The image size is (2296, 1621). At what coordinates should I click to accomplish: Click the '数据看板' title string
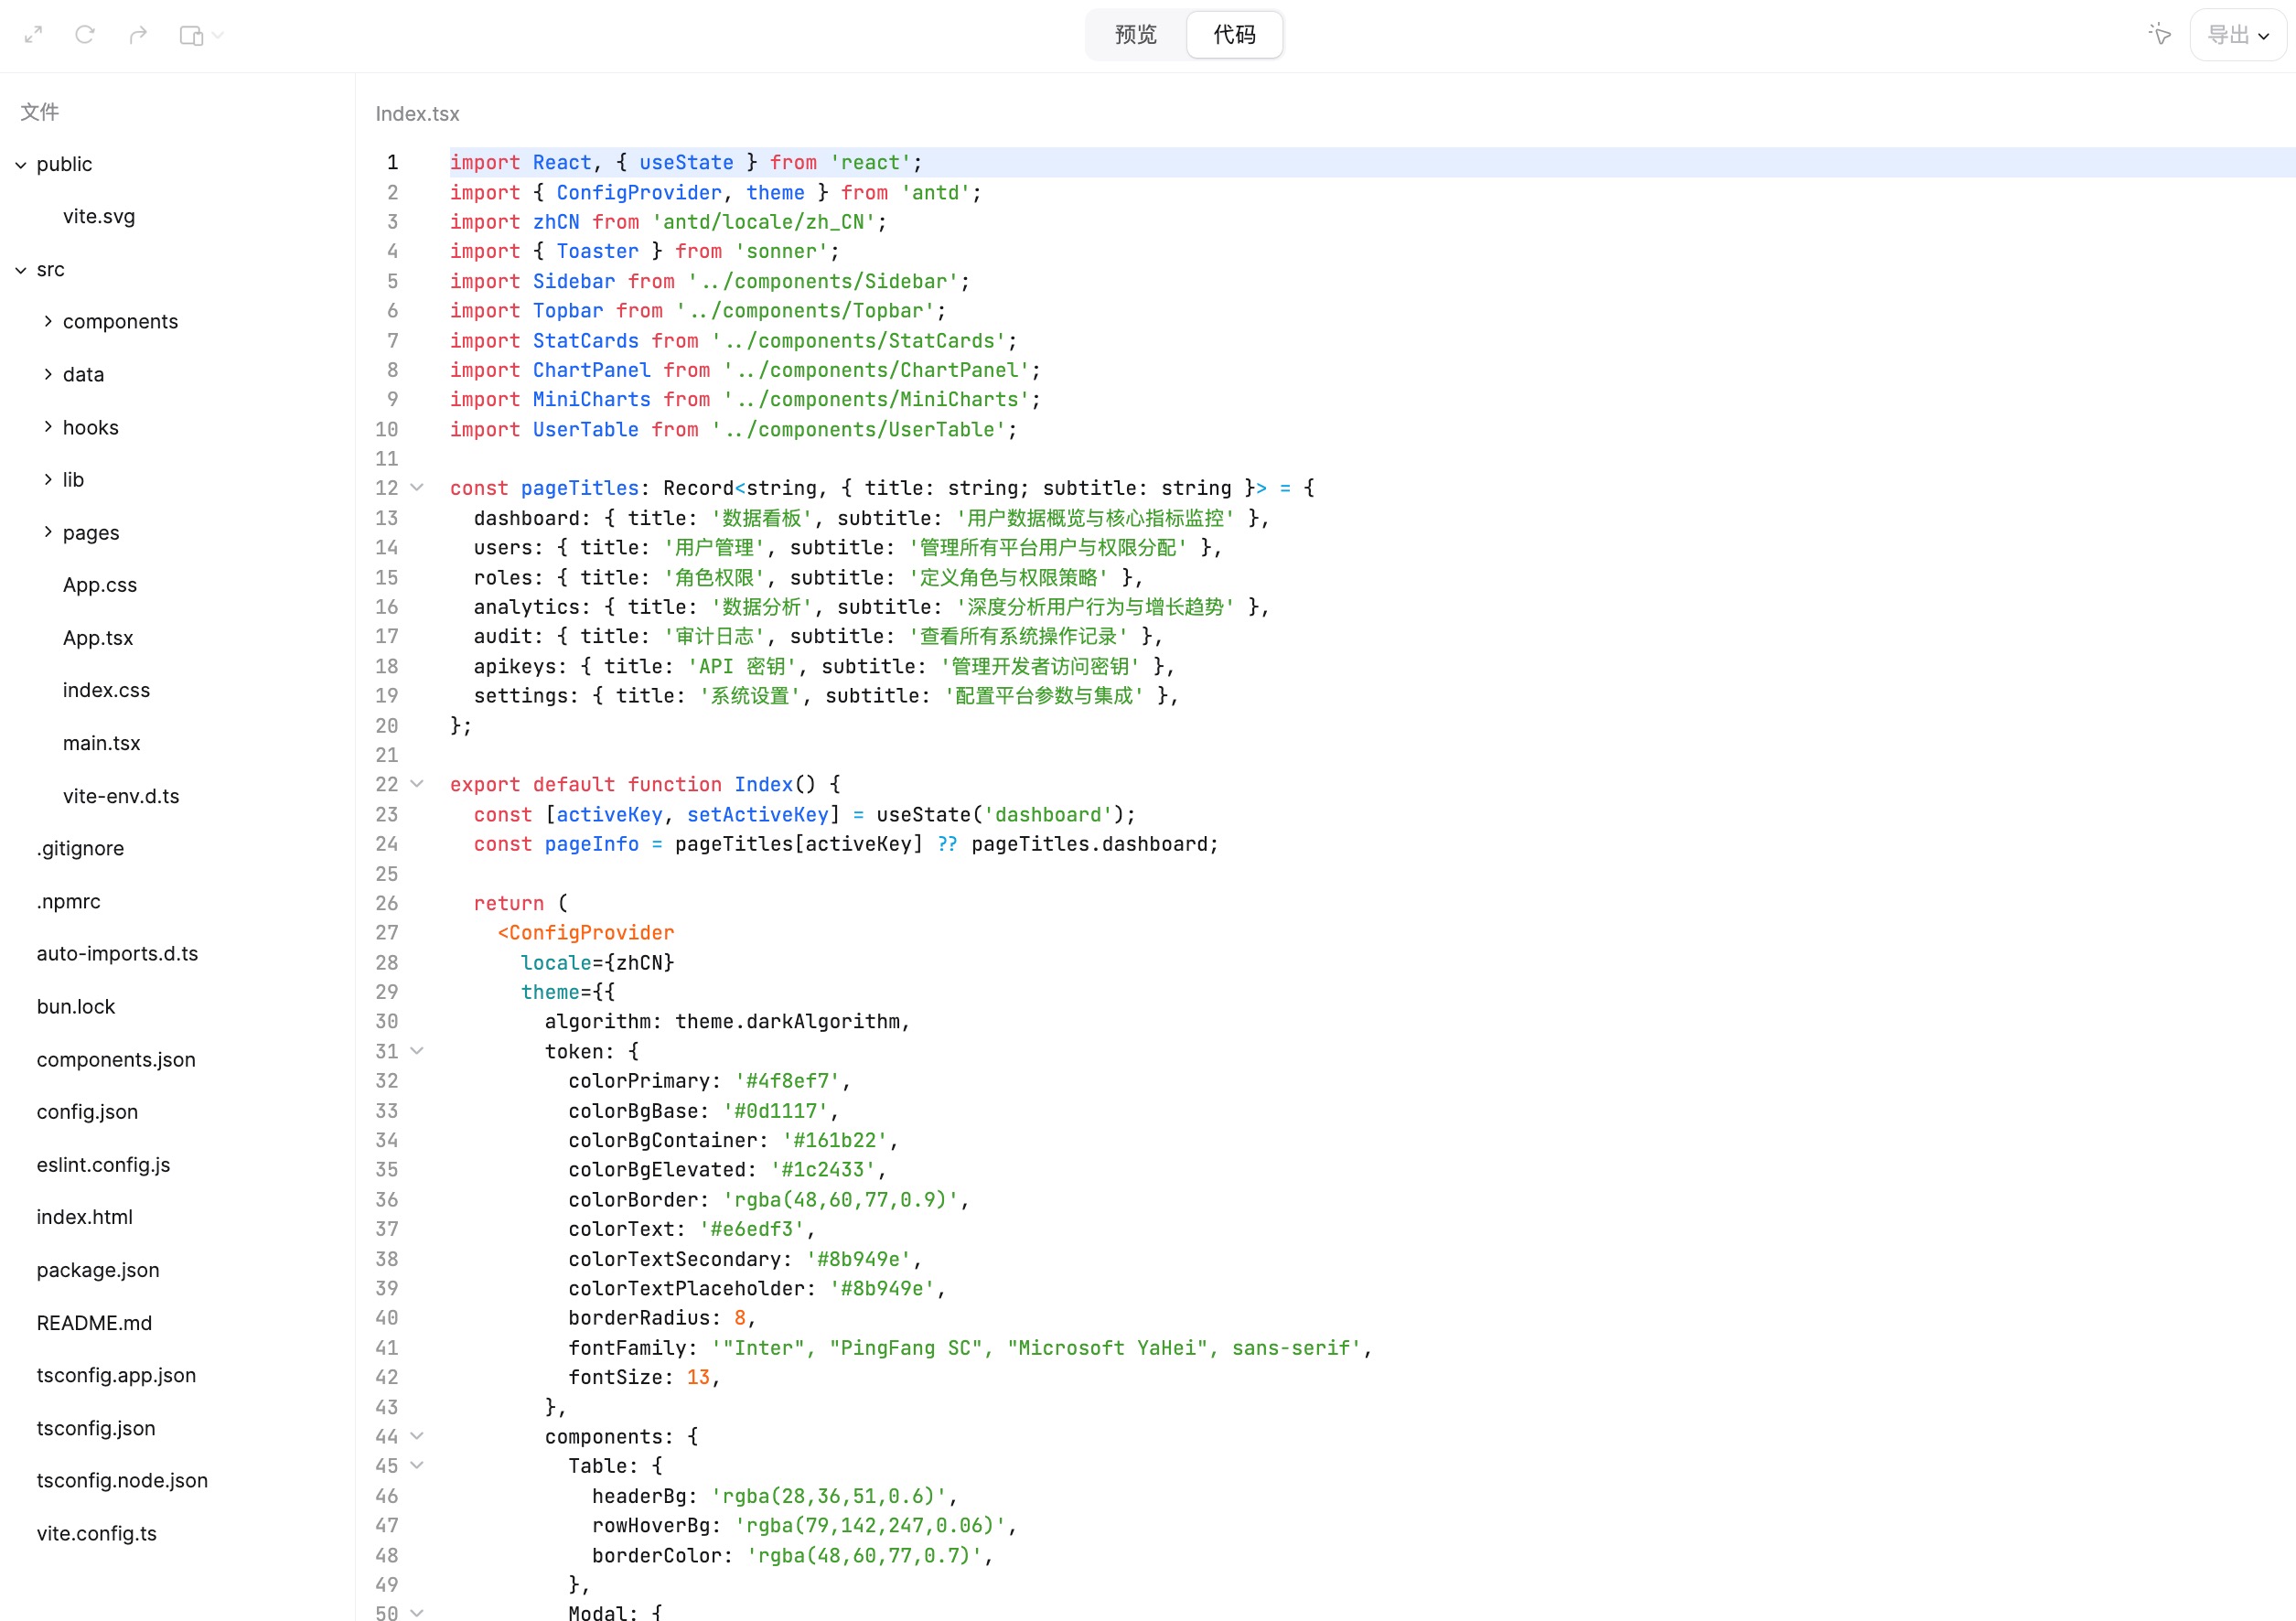[762, 518]
